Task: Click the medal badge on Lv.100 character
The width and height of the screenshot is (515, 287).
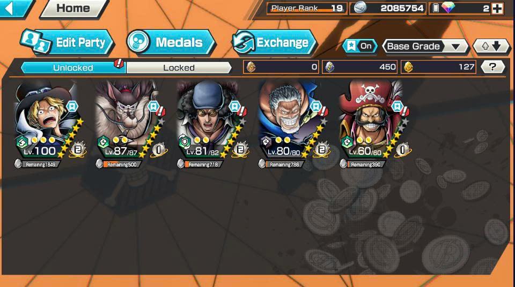Action: [x=78, y=150]
